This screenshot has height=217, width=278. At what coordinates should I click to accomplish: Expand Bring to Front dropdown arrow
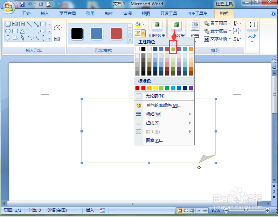tap(230, 23)
